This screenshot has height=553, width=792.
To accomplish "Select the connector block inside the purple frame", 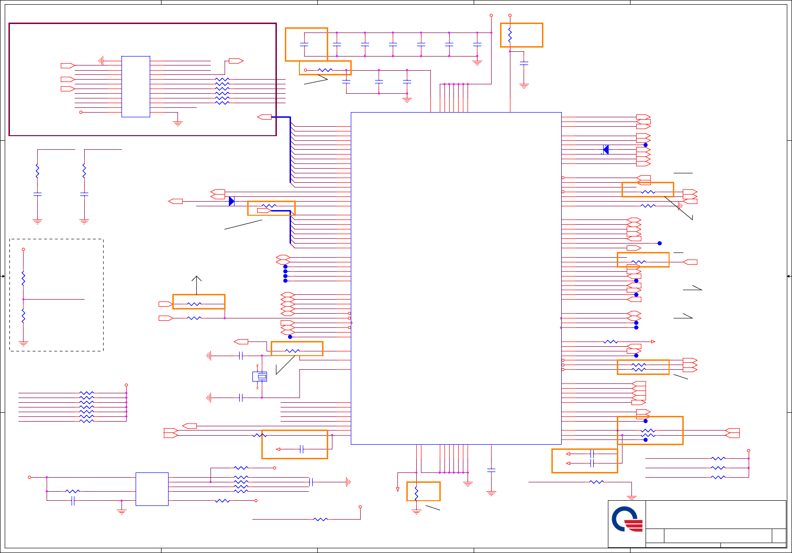I will point(136,87).
